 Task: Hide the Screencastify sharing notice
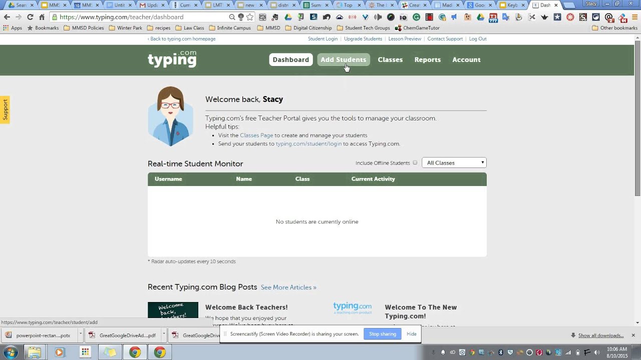[412, 334]
